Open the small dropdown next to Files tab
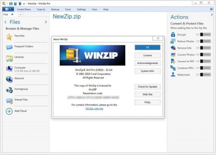 coord(21,15)
